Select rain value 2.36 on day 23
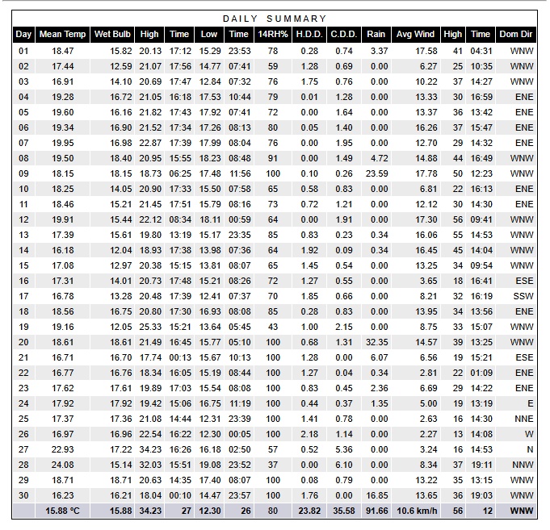 pos(379,388)
